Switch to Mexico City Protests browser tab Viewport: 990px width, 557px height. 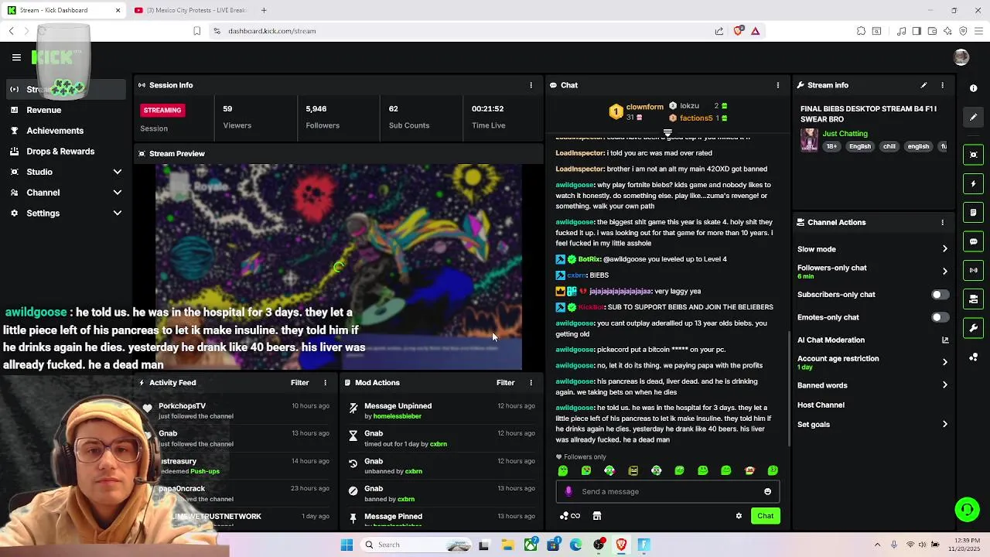point(191,10)
